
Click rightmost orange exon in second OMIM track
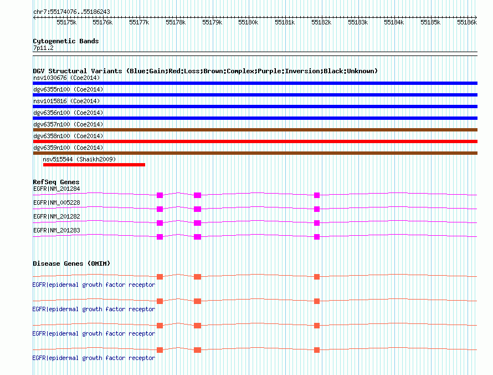pos(317,301)
